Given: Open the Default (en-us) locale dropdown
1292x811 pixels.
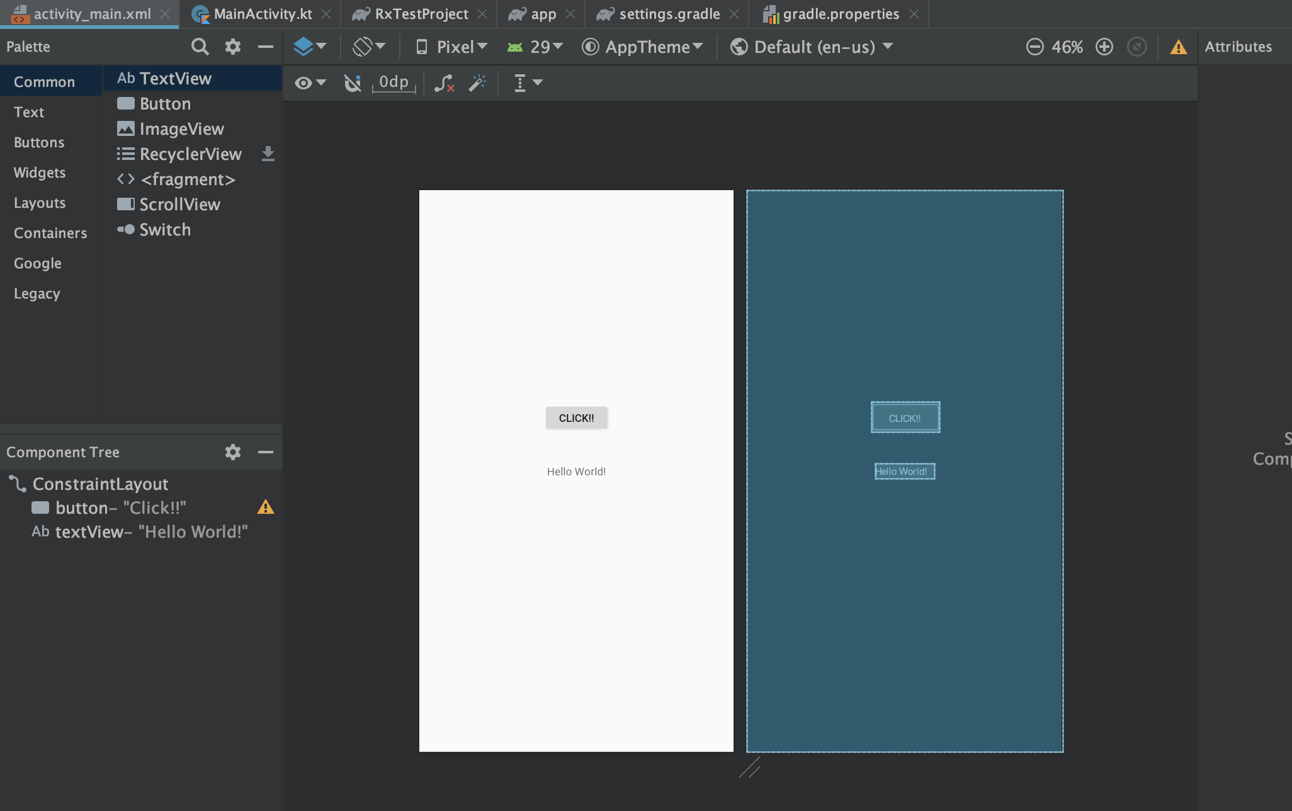Looking at the screenshot, I should pos(812,47).
